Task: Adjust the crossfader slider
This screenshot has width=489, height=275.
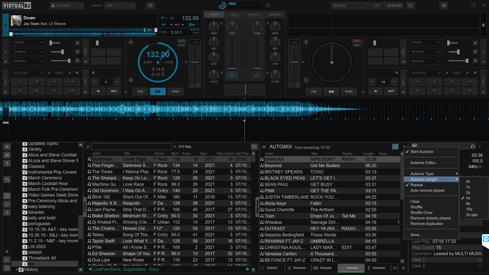Action: (245, 89)
